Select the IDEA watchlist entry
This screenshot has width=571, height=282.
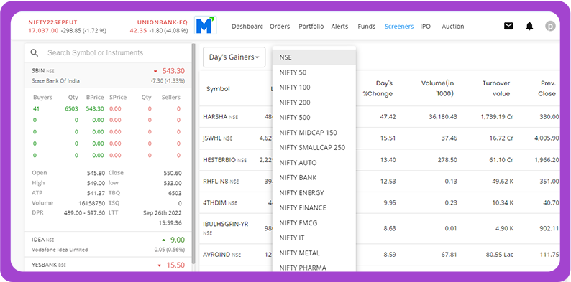pyautogui.click(x=108, y=244)
